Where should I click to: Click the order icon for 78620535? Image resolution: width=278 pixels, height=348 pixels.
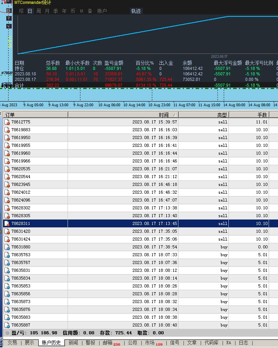pyautogui.click(x=7, y=169)
